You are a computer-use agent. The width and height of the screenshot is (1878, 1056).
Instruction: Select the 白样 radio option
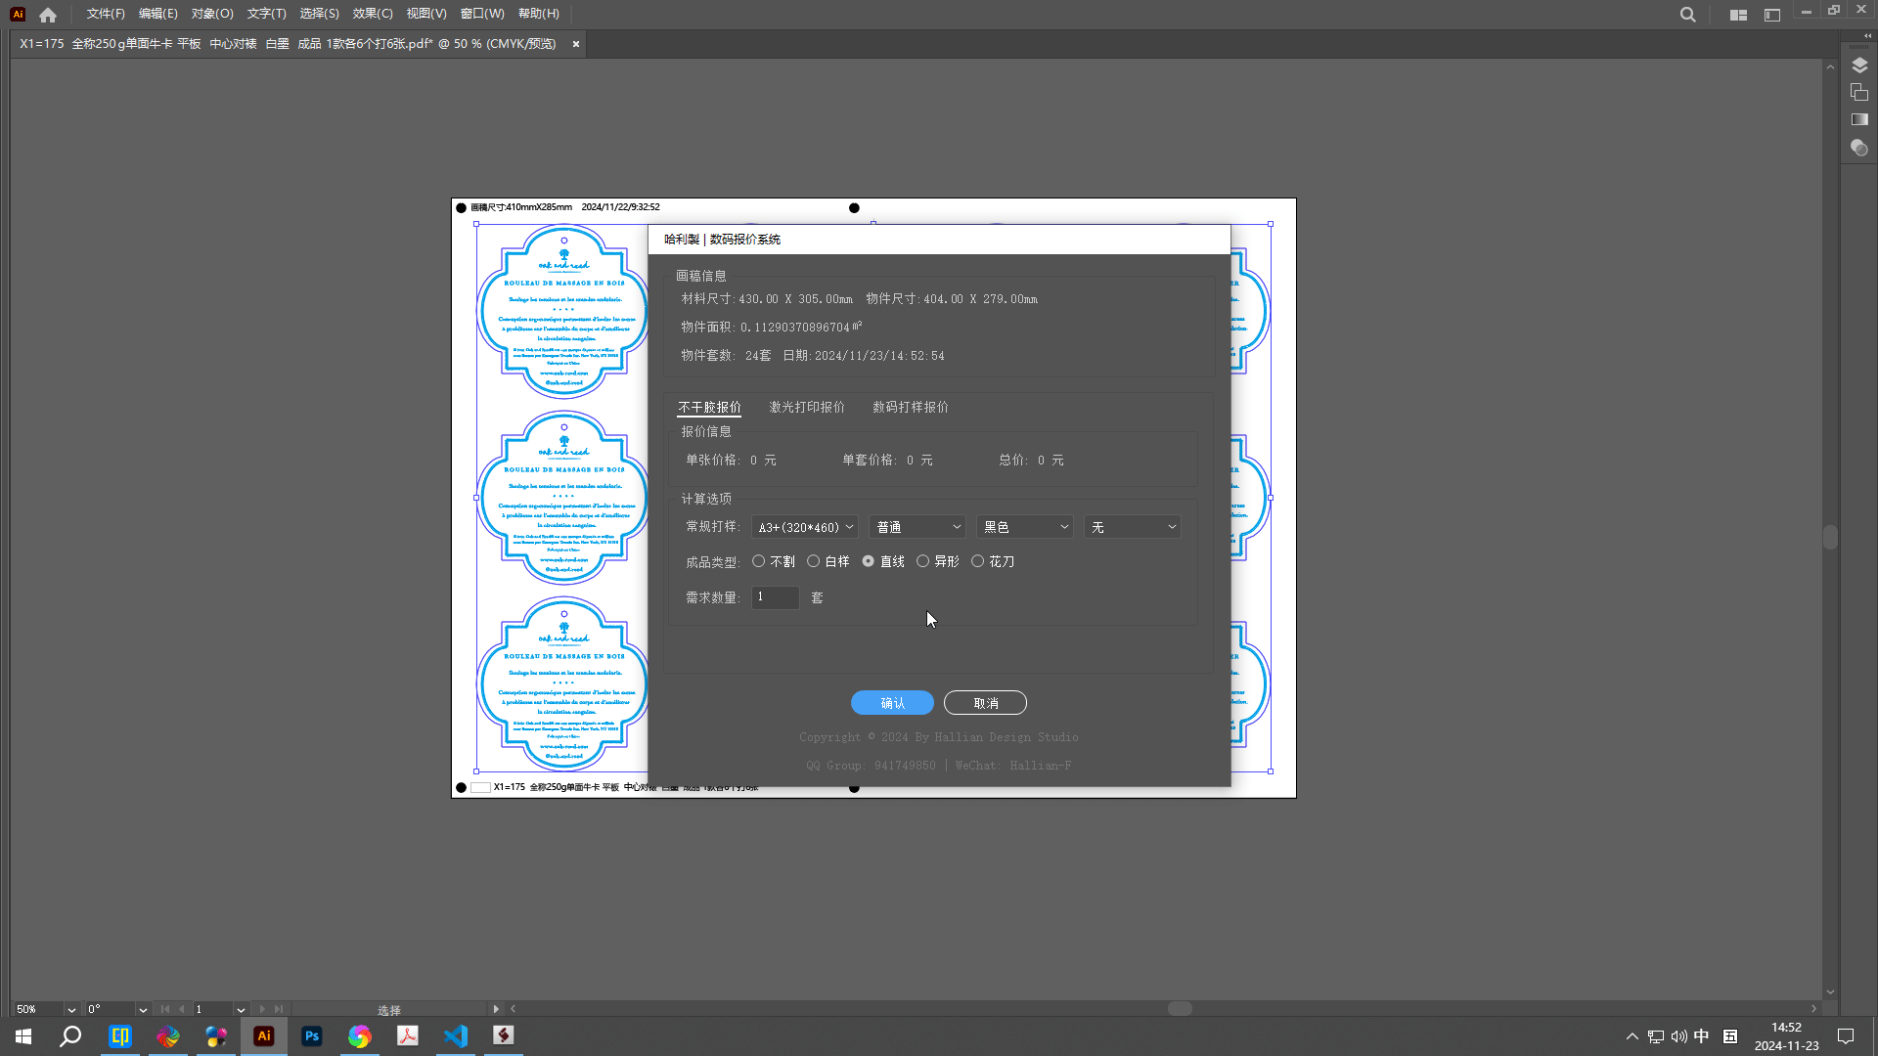pyautogui.click(x=827, y=561)
